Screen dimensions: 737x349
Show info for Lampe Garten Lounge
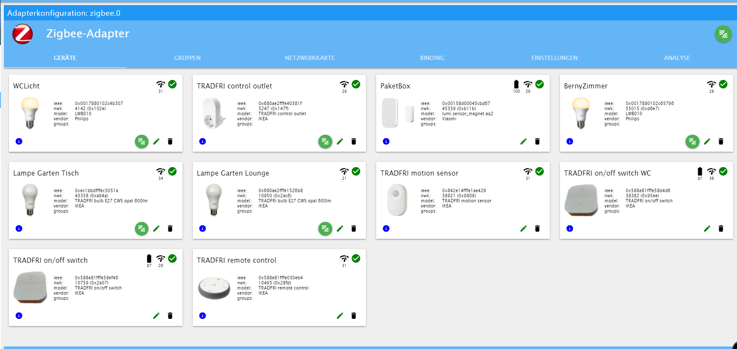tap(203, 228)
